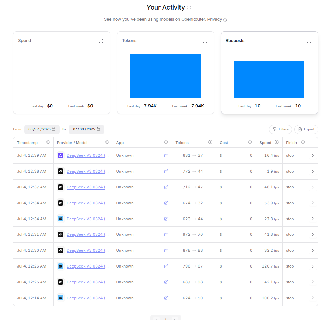Click the purple provider icon in the 12:39 AM row
Screen dimensions: 330x320
[61, 156]
